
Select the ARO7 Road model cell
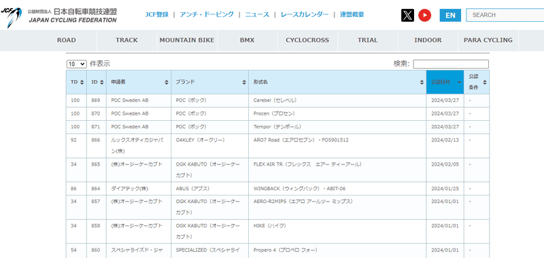(337, 146)
